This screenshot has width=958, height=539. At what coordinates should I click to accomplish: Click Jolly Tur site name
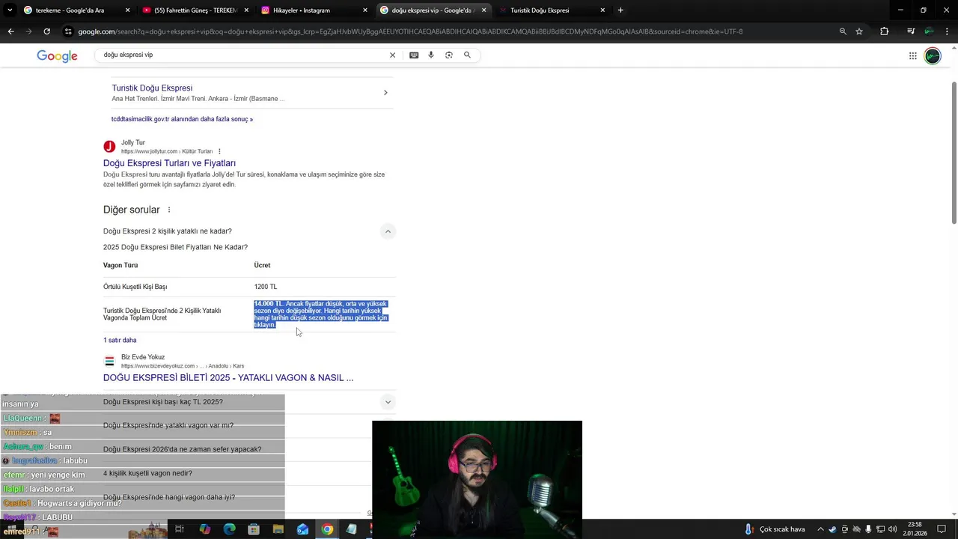(x=133, y=142)
